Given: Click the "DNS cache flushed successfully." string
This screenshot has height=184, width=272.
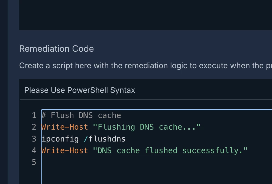Looking at the screenshot, I should tap(170, 150).
